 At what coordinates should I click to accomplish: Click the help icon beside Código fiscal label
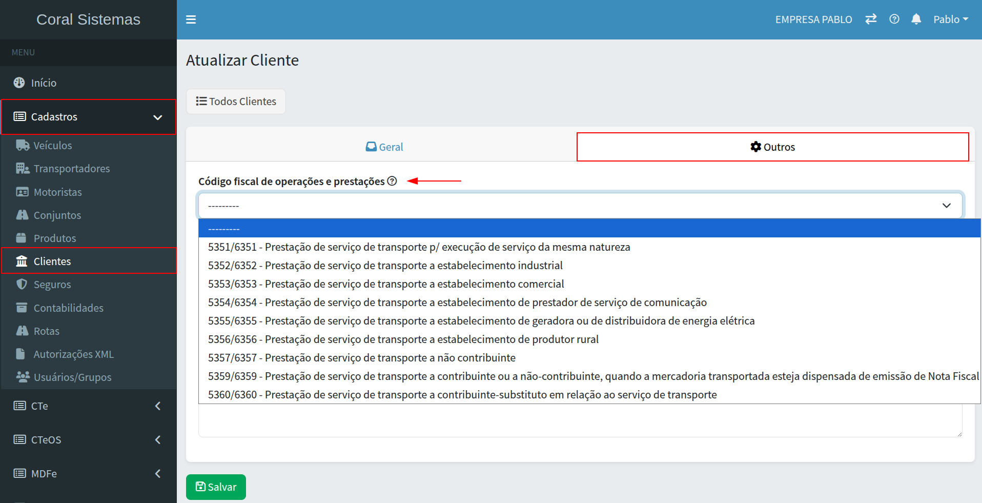click(x=392, y=181)
